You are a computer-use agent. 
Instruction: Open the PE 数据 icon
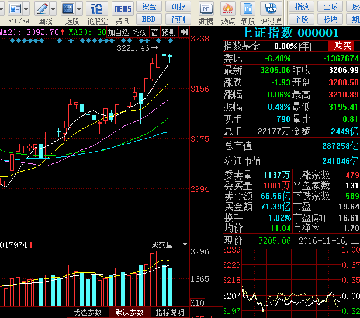pos(206,9)
